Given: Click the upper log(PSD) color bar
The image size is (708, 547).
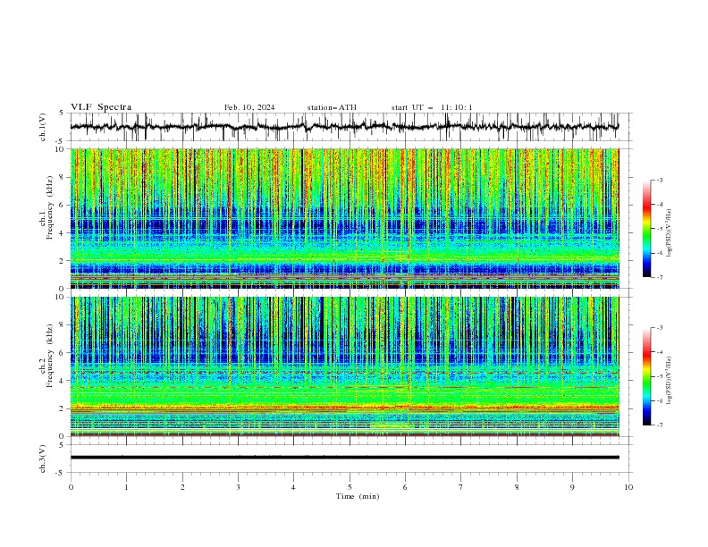Looking at the screenshot, I should tap(646, 229).
